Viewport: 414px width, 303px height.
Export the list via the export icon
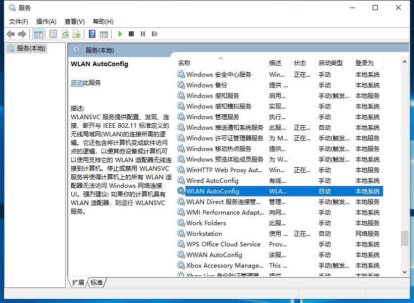(77, 34)
